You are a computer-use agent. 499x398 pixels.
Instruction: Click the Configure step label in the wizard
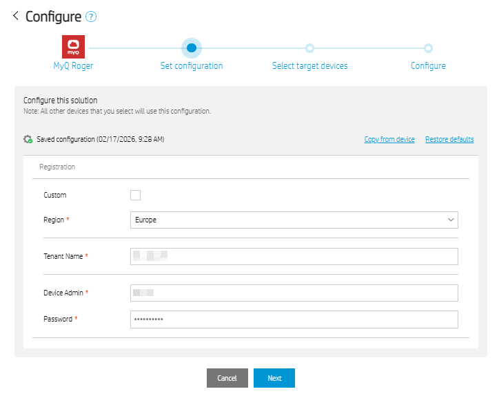coord(428,66)
